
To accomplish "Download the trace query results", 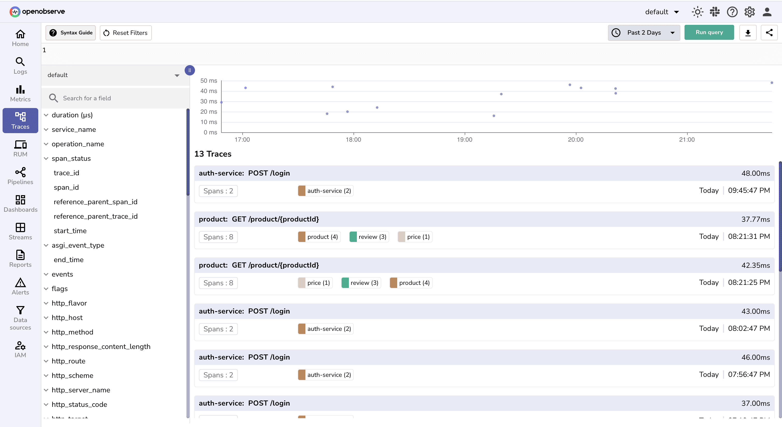I will click(748, 33).
